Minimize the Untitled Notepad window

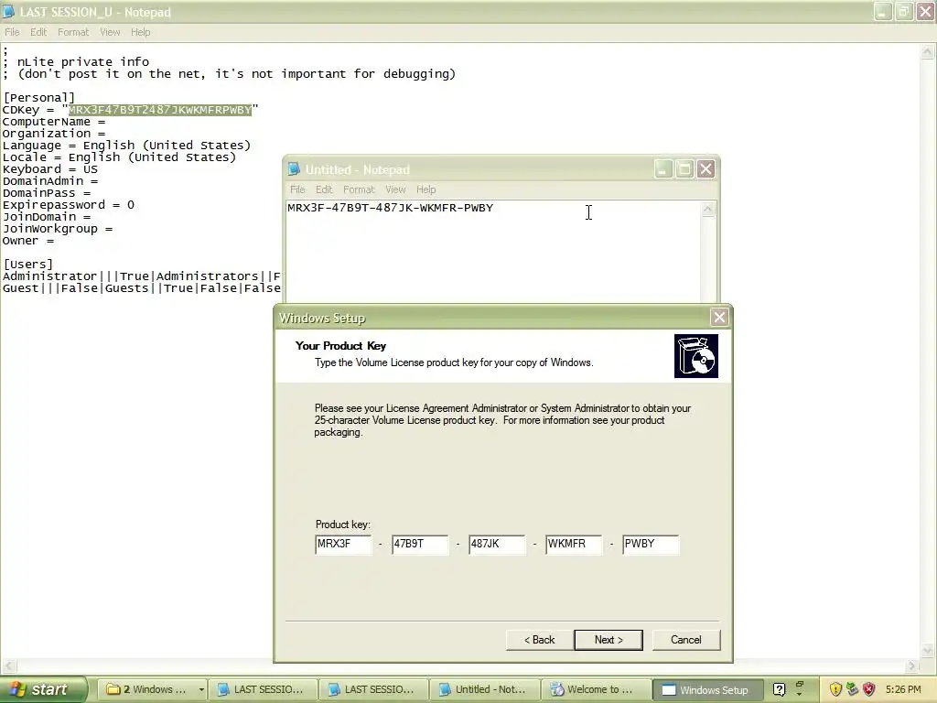click(x=662, y=169)
